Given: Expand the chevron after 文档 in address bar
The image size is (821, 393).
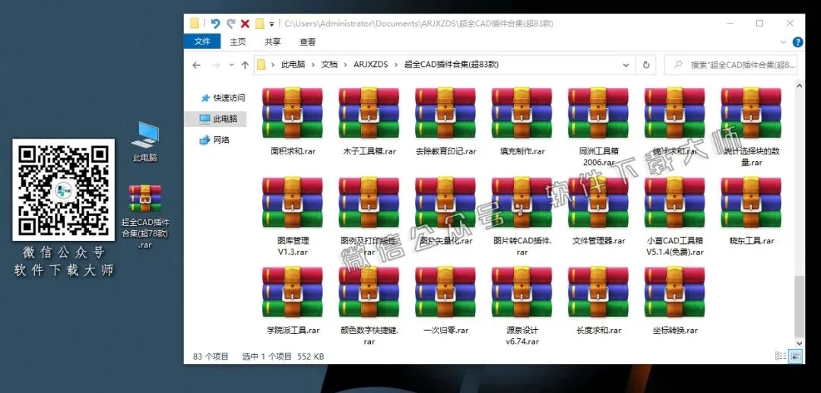Looking at the screenshot, I should (346, 65).
